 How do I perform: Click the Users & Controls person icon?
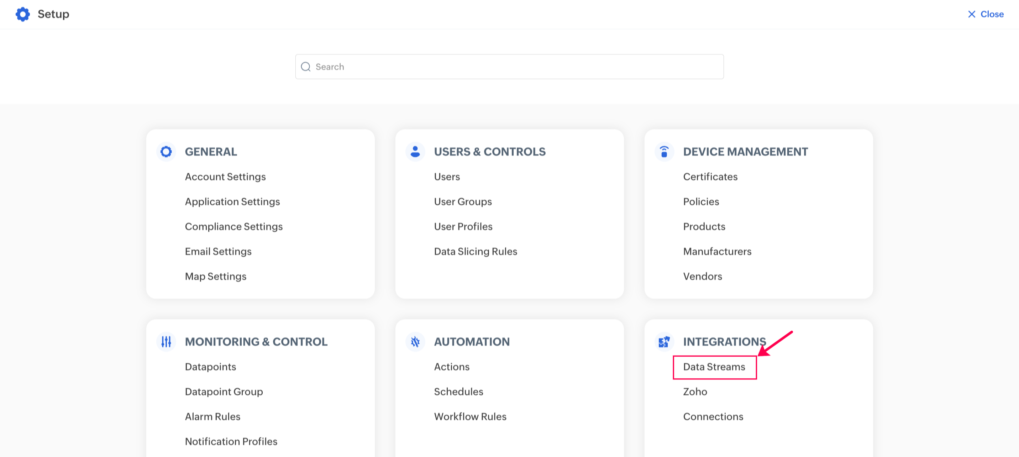coord(415,152)
